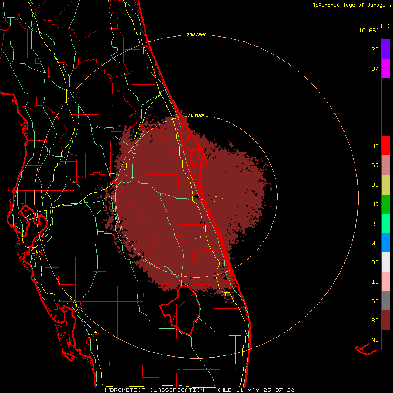This screenshot has height=393, width=393.
Task: Click the BD yellow legend swatch
Action: coord(386,185)
